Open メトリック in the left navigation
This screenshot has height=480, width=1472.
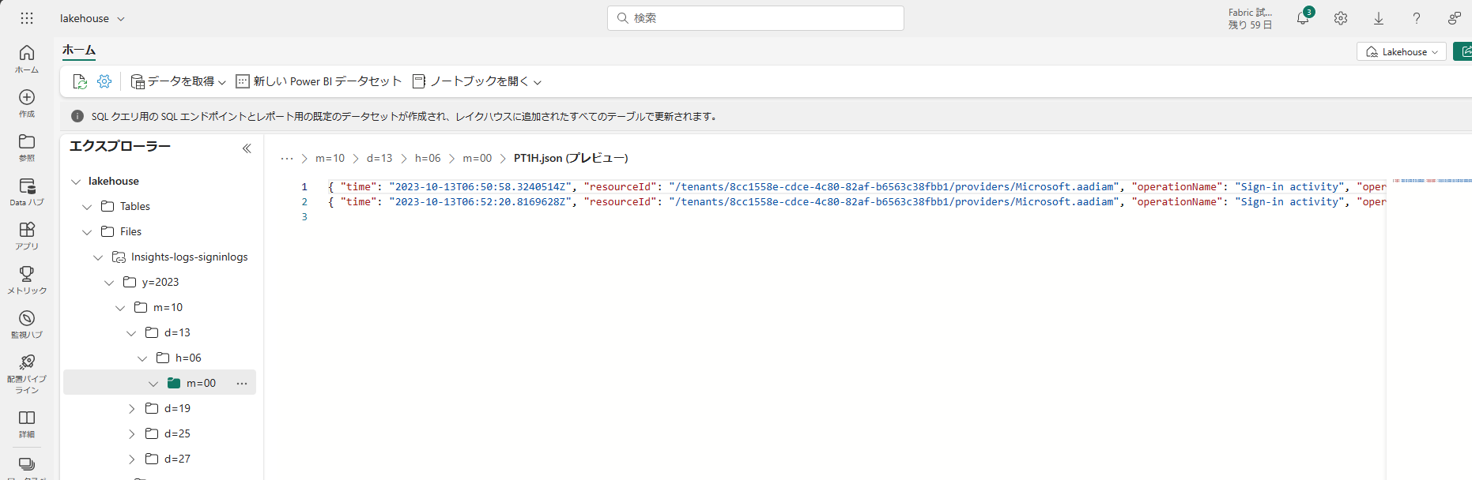click(x=27, y=280)
